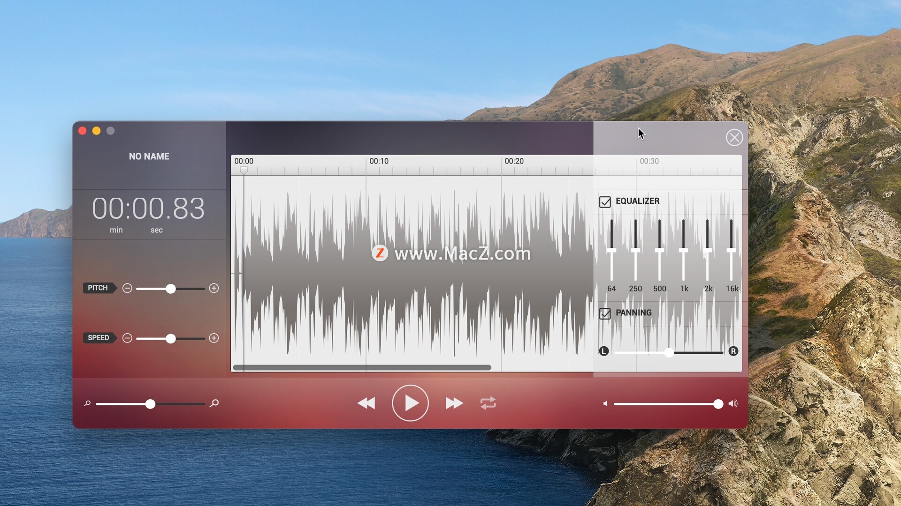Click the playhead marker at 00:00
Viewport: 901px width, 506px height.
[244, 170]
